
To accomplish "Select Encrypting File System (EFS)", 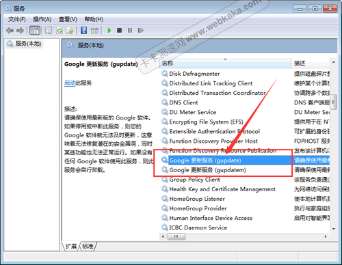I will (x=206, y=122).
